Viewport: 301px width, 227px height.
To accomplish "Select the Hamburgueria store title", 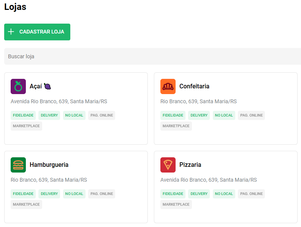I will point(49,165).
